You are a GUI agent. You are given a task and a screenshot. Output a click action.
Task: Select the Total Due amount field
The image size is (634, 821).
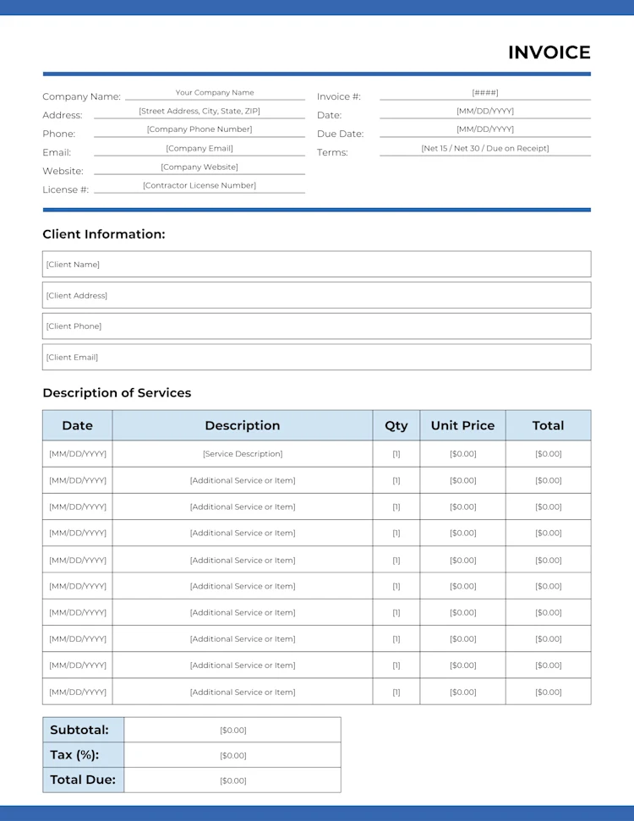click(x=232, y=780)
